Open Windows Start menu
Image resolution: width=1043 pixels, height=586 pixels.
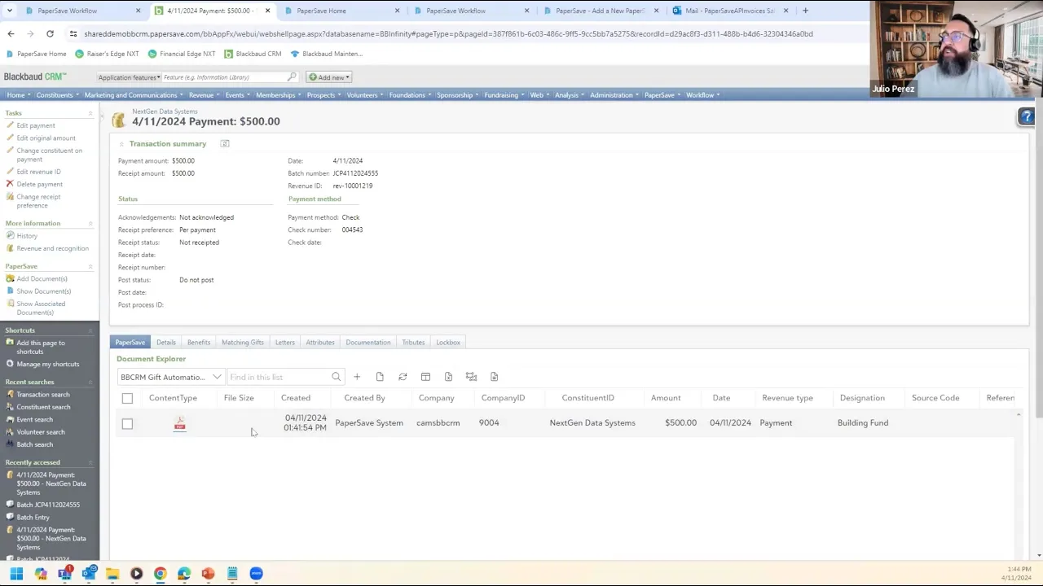pyautogui.click(x=16, y=574)
